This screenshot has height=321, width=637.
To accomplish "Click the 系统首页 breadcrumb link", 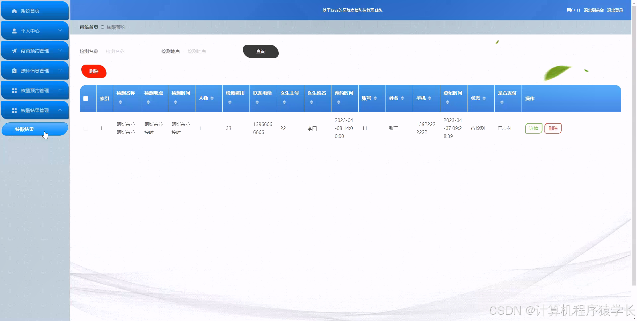I will click(89, 27).
